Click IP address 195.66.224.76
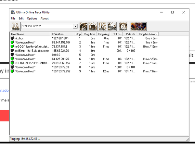This screenshot has width=195, height=150. pos(60,51)
